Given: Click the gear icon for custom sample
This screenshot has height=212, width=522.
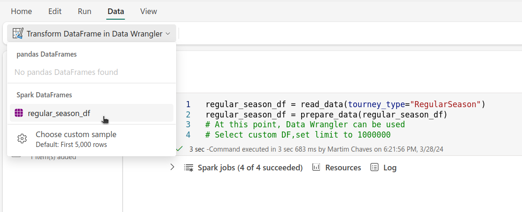Looking at the screenshot, I should coord(22,139).
